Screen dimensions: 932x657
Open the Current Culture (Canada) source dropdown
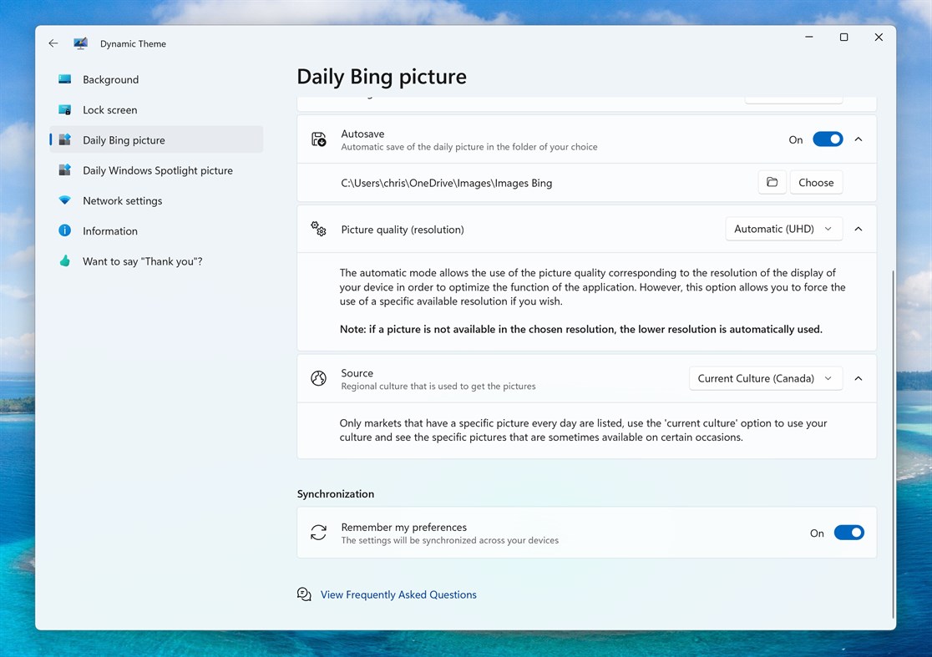coord(765,378)
